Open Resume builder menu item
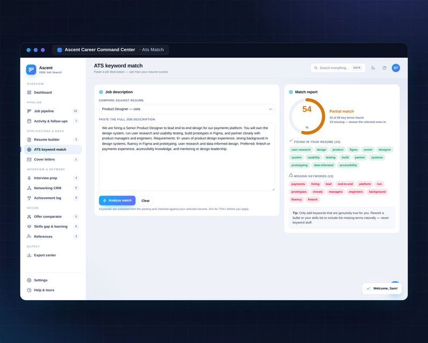 [x=53, y=139]
